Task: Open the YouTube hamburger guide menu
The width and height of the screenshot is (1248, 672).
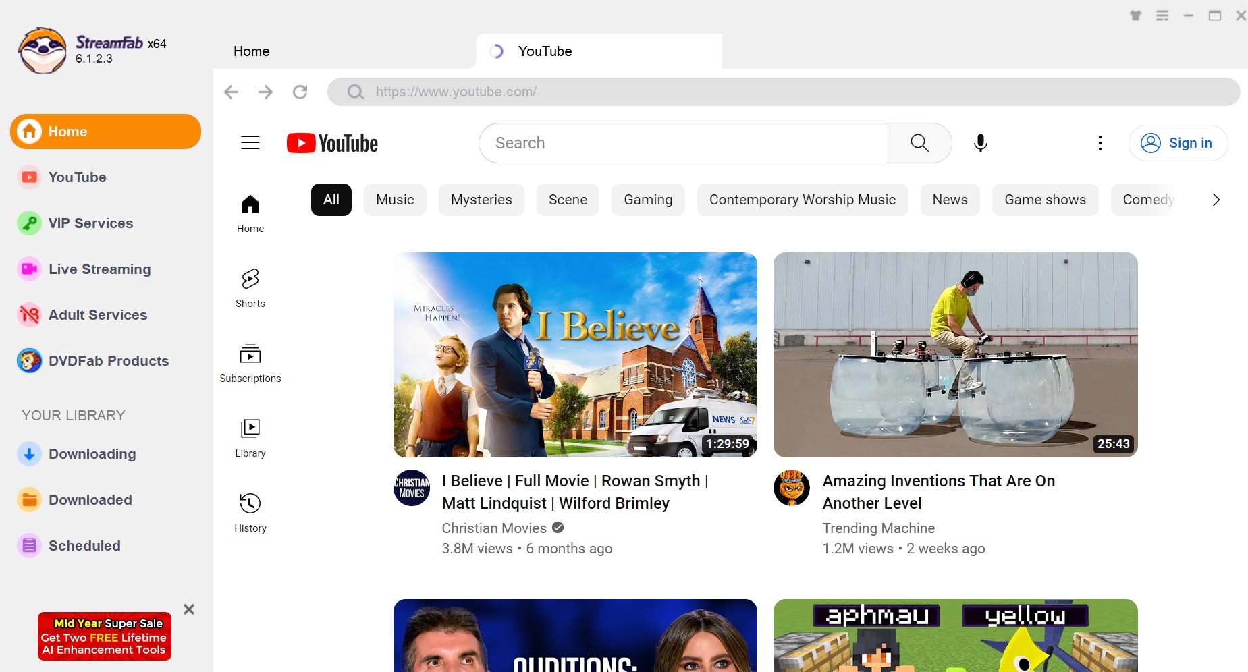Action: [250, 143]
